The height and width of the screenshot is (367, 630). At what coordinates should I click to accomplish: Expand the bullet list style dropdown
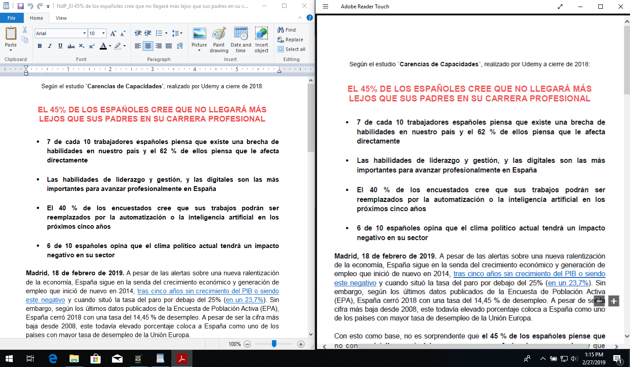[166, 33]
